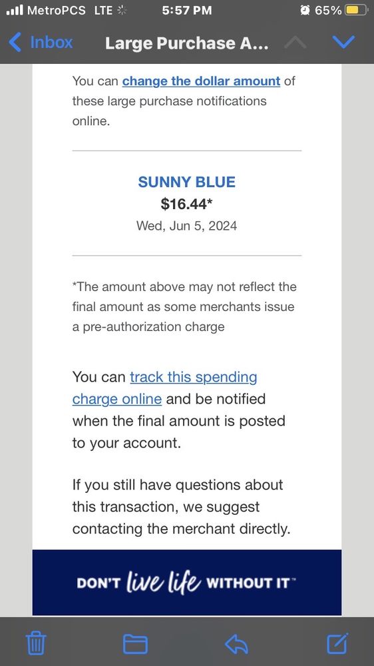This screenshot has width=374, height=666.
Task: Tap the back chevron beside Inbox
Action: 15,43
